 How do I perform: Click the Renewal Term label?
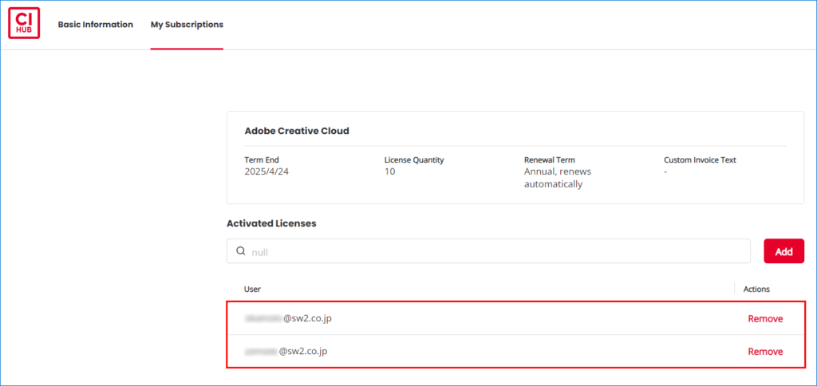549,160
